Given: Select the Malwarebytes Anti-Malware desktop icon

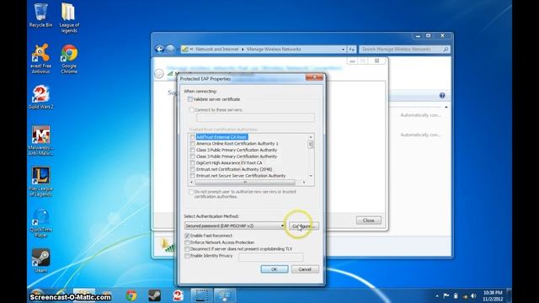Looking at the screenshot, I should click(41, 141).
